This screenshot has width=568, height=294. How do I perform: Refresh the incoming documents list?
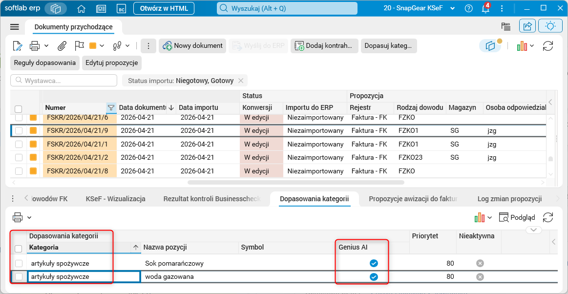(x=547, y=45)
